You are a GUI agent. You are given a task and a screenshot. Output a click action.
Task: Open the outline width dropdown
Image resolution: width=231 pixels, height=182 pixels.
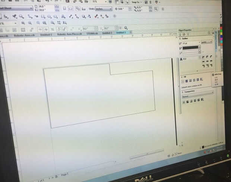coord(199,43)
